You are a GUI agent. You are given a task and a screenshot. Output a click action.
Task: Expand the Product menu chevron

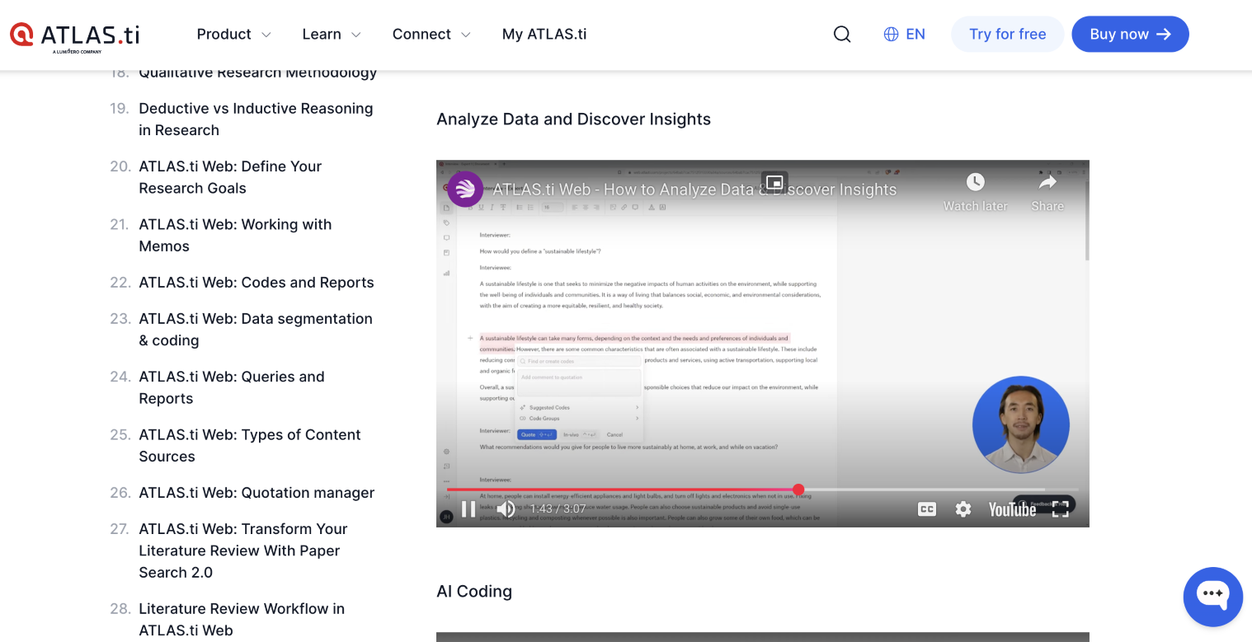point(266,35)
